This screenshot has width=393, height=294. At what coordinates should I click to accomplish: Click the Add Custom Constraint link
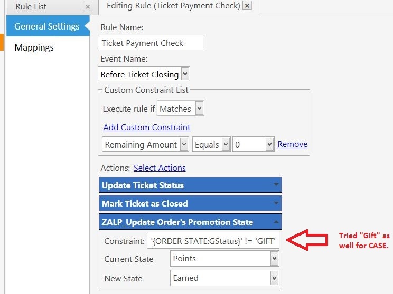tap(147, 127)
